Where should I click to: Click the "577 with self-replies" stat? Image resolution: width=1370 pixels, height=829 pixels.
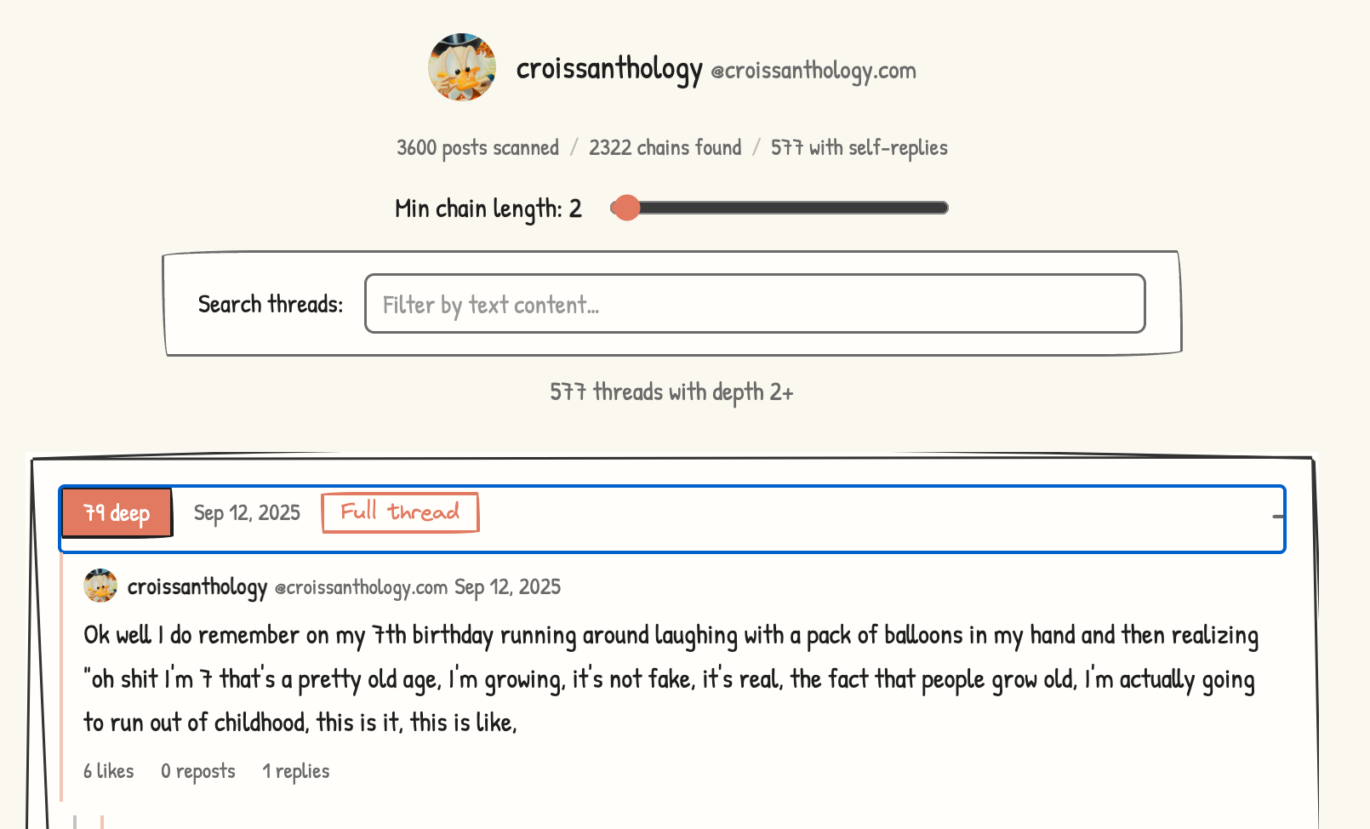click(859, 148)
